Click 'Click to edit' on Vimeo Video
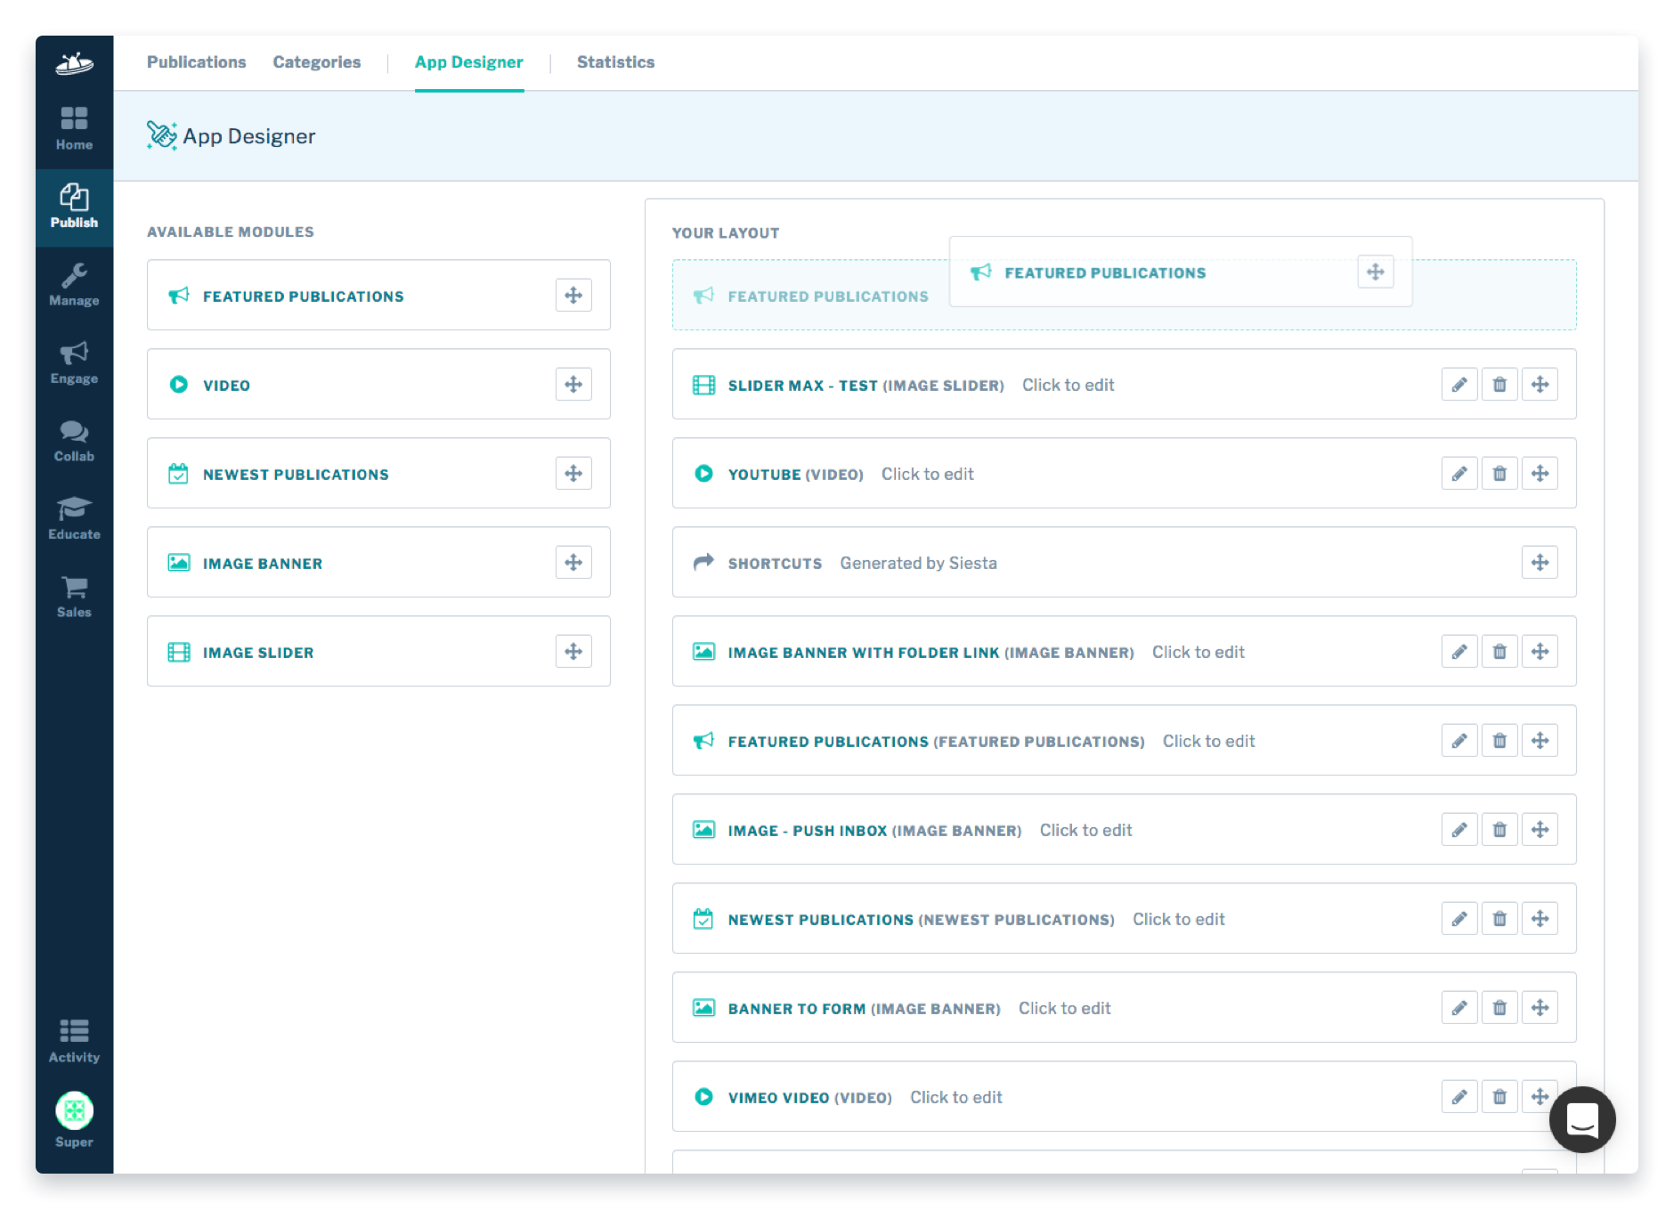 pyautogui.click(x=955, y=1097)
